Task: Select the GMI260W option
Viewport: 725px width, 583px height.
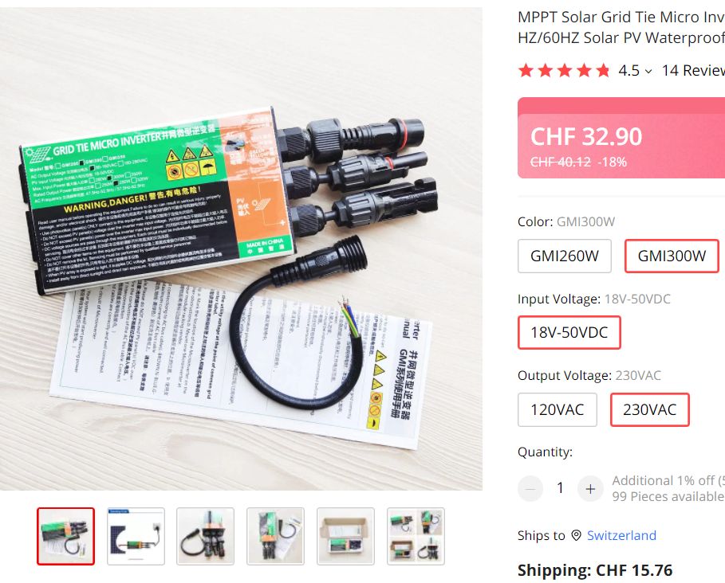Action: pyautogui.click(x=565, y=256)
